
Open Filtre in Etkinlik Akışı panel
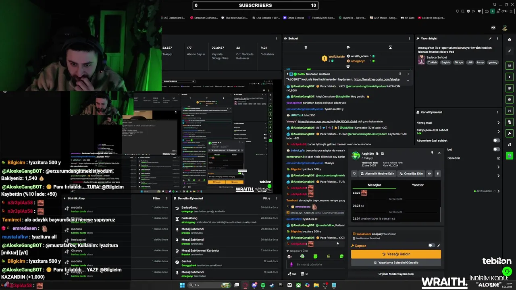(x=156, y=198)
